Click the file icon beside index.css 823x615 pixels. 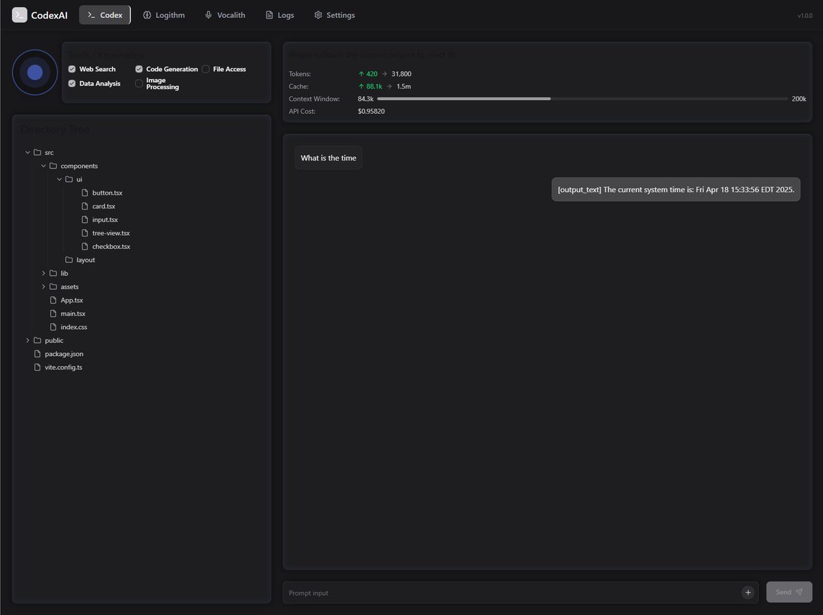[x=53, y=327]
